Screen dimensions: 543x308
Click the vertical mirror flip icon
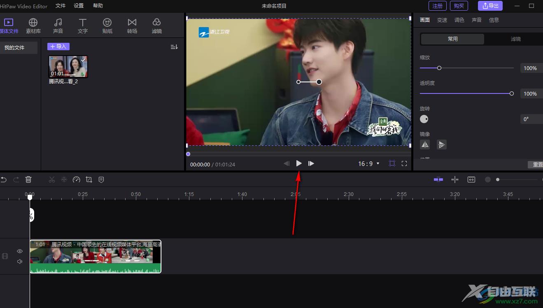click(x=441, y=145)
